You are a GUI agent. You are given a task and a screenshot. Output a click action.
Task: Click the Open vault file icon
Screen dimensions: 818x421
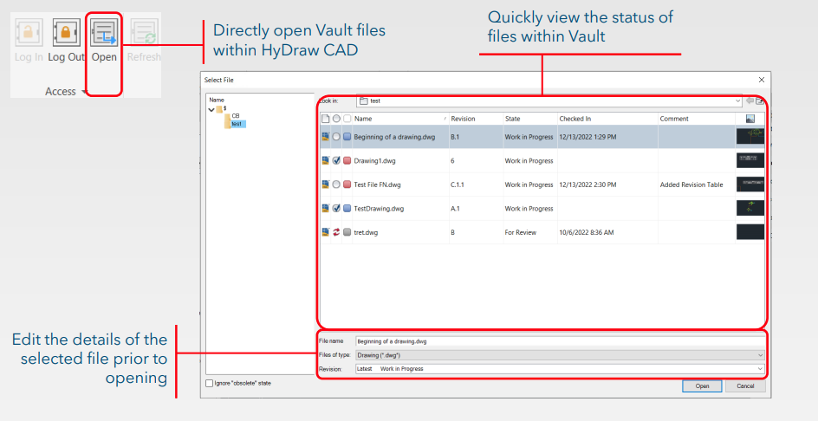104,33
